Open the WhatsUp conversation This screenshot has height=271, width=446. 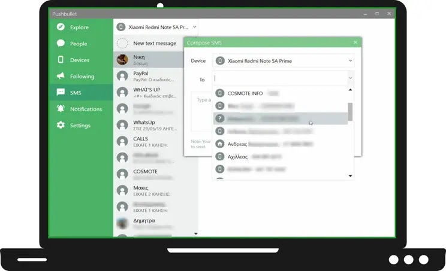click(149, 125)
